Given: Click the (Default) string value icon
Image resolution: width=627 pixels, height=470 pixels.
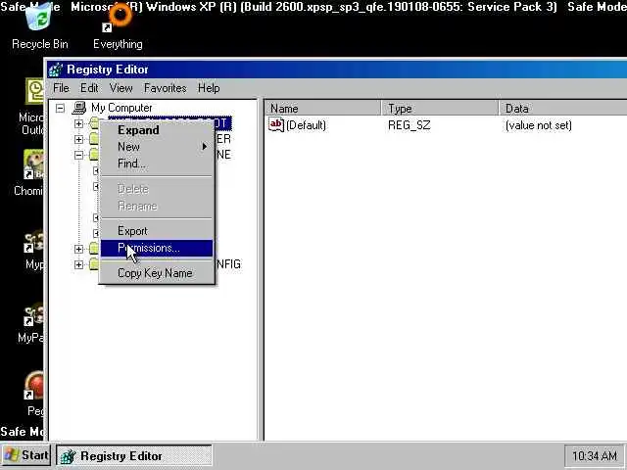Looking at the screenshot, I should [276, 125].
